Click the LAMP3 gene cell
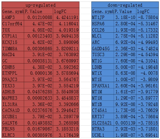The width and height of the screenshot is (160, 139). coord(13,17)
